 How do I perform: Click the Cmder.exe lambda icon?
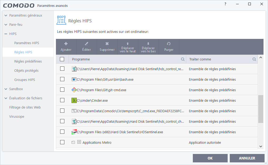coord(74,100)
